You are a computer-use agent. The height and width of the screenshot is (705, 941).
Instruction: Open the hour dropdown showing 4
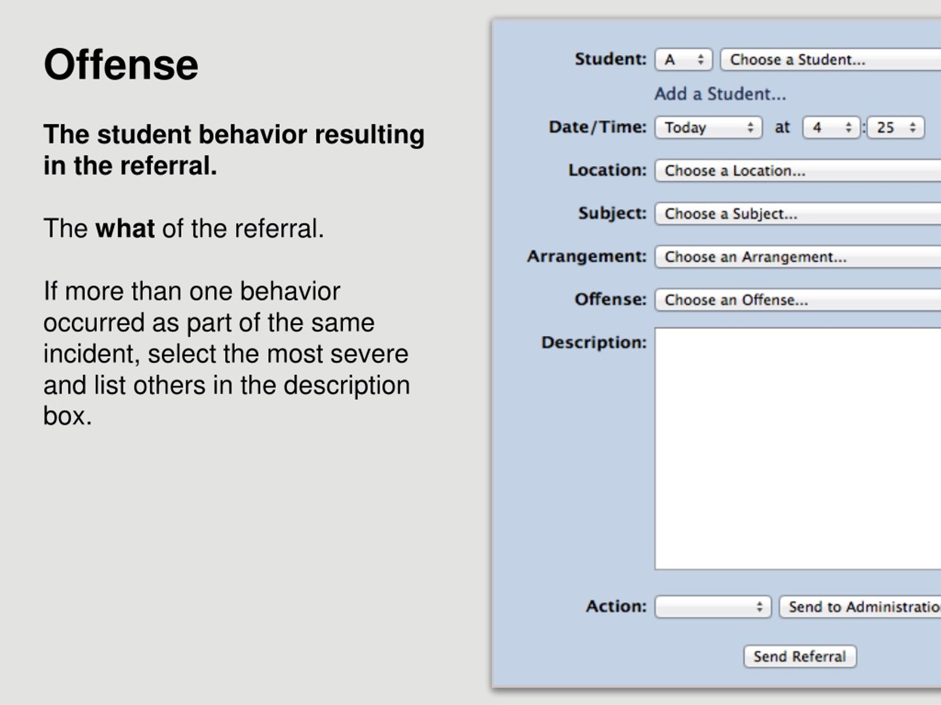[831, 127]
